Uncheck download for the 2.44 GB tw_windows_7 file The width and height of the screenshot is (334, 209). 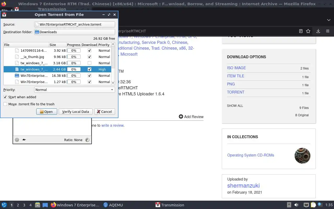pos(90,69)
